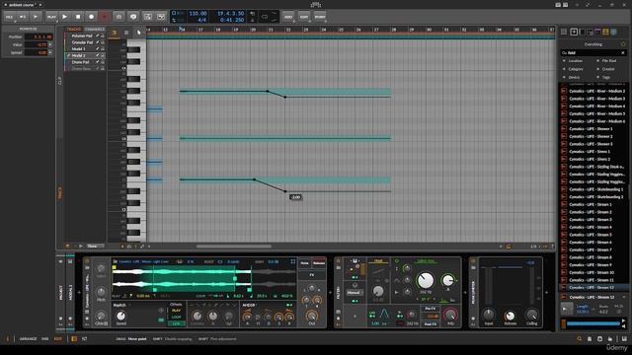The width and height of the screenshot is (632, 355).
Task: Open the ADD menu
Action: (288, 17)
